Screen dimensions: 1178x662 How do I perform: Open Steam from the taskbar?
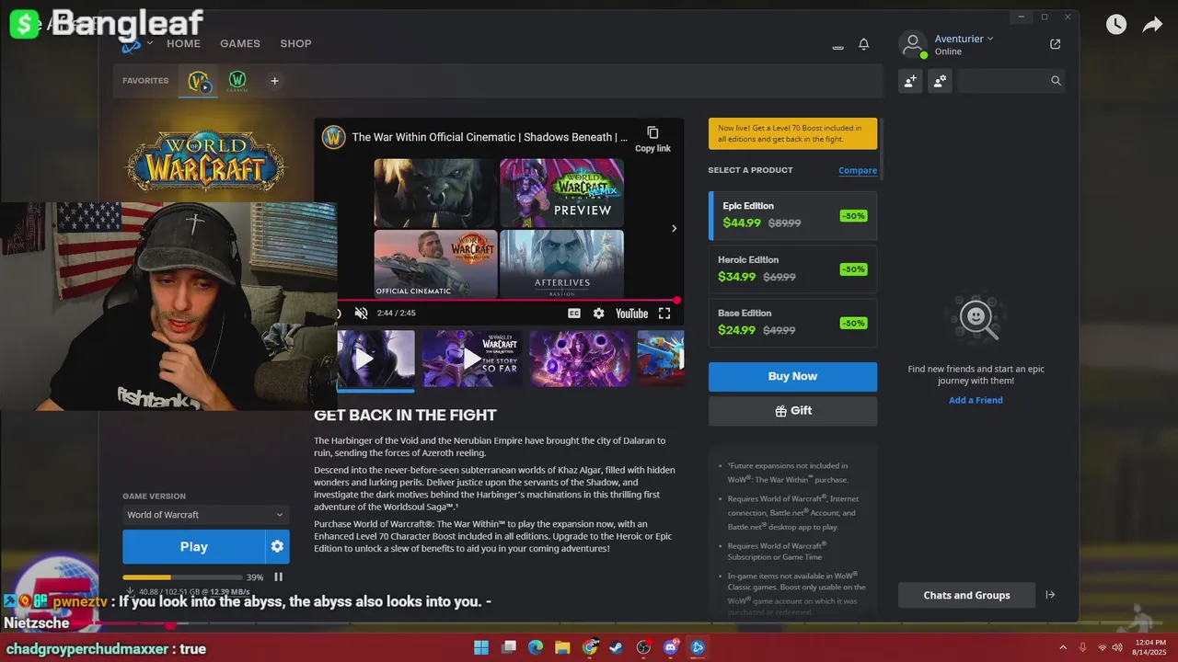(617, 647)
